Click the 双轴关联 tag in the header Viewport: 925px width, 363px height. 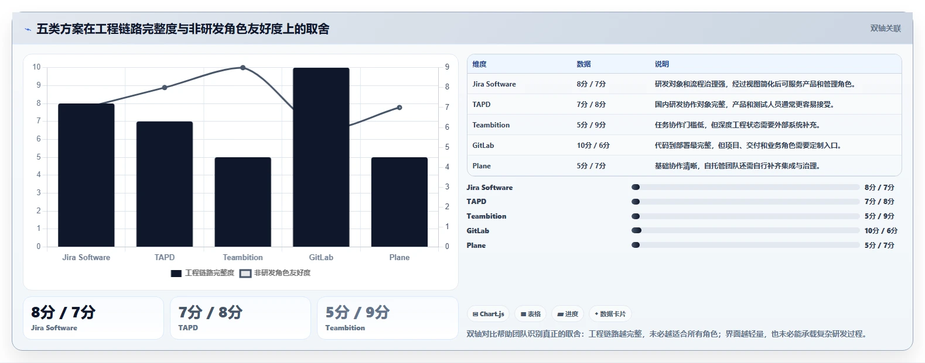click(885, 29)
